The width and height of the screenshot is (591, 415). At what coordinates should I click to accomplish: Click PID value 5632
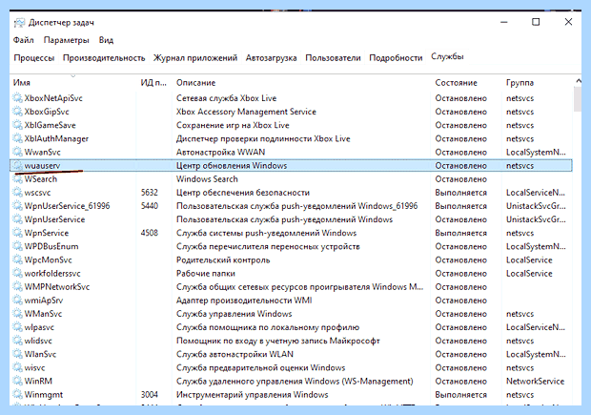coord(150,193)
